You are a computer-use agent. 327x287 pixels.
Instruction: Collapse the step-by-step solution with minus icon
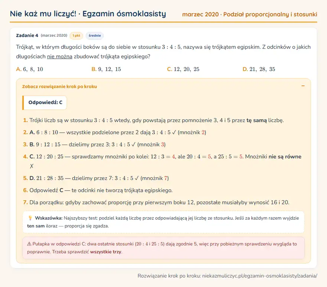coord(303,86)
